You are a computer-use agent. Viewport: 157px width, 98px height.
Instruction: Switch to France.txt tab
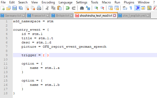[x=38, y=16]
